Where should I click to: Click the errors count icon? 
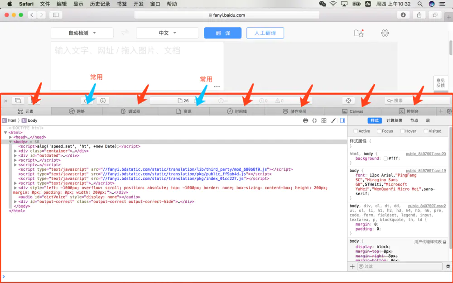(263, 101)
